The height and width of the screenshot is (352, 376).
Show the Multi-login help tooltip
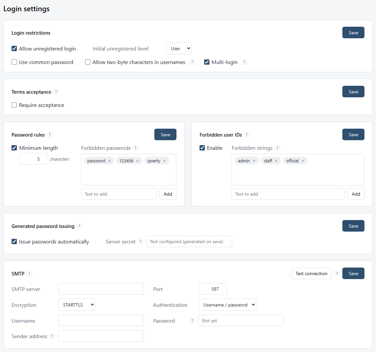[x=244, y=62]
